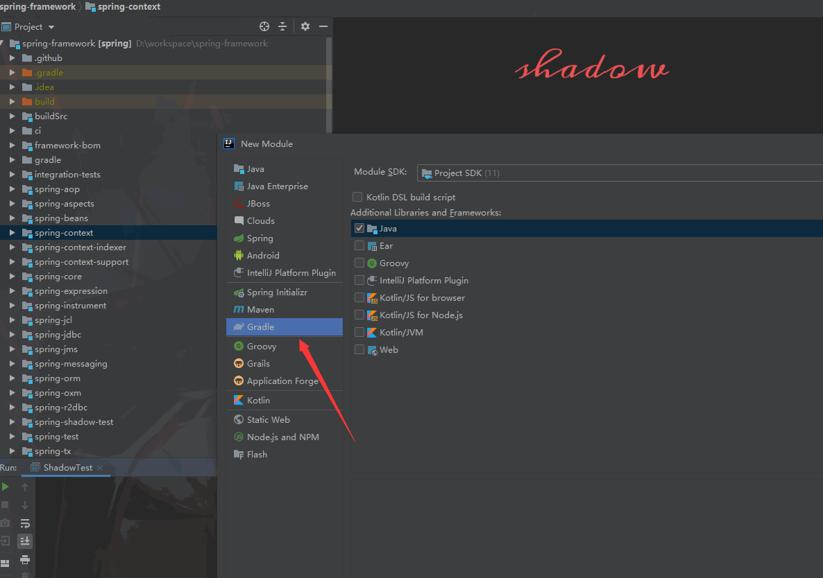Select spring-beans in project tree
This screenshot has height=578, width=823.
coord(61,218)
